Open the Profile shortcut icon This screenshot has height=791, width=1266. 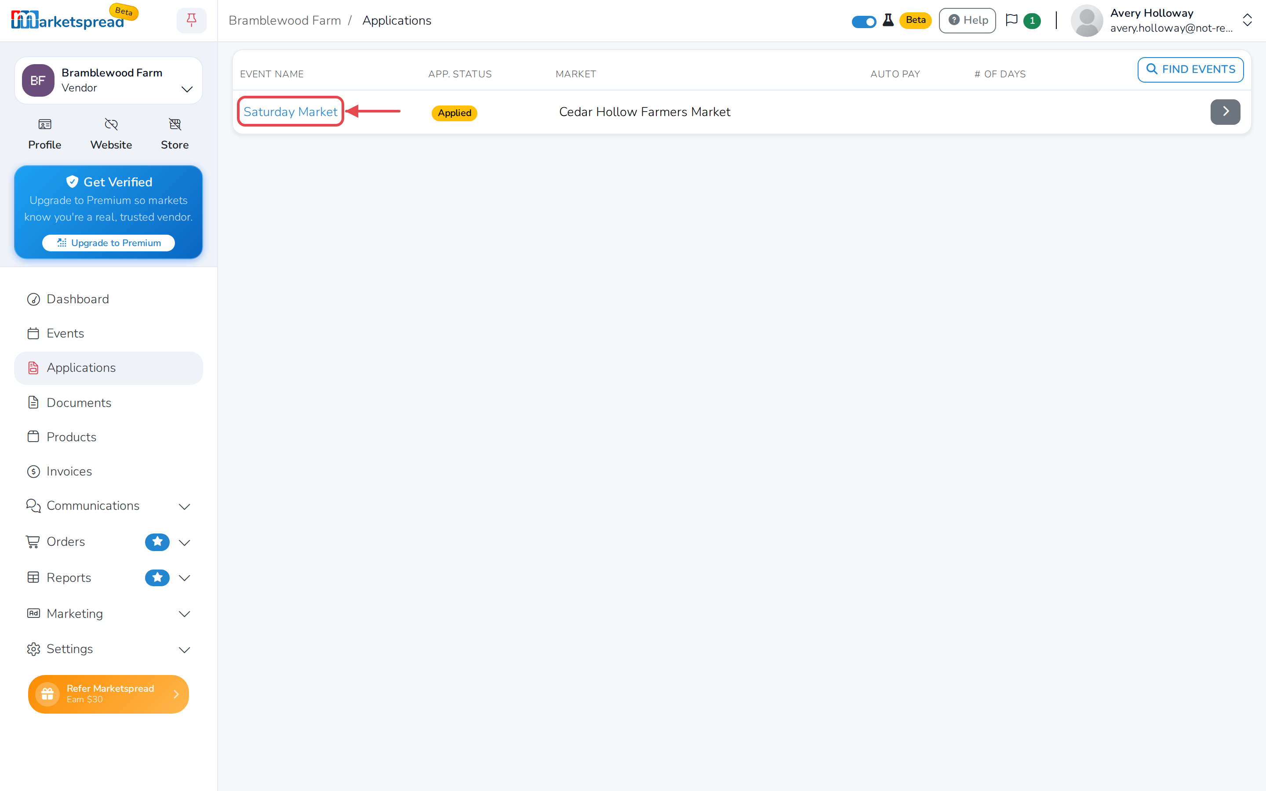[44, 124]
